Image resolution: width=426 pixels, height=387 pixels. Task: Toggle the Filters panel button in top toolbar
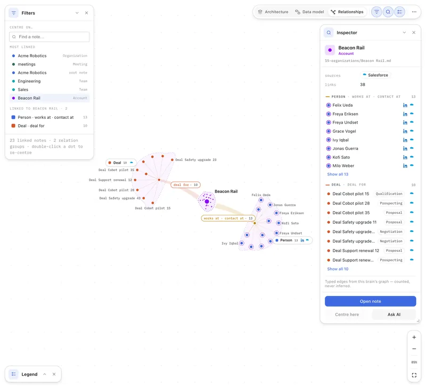376,12
